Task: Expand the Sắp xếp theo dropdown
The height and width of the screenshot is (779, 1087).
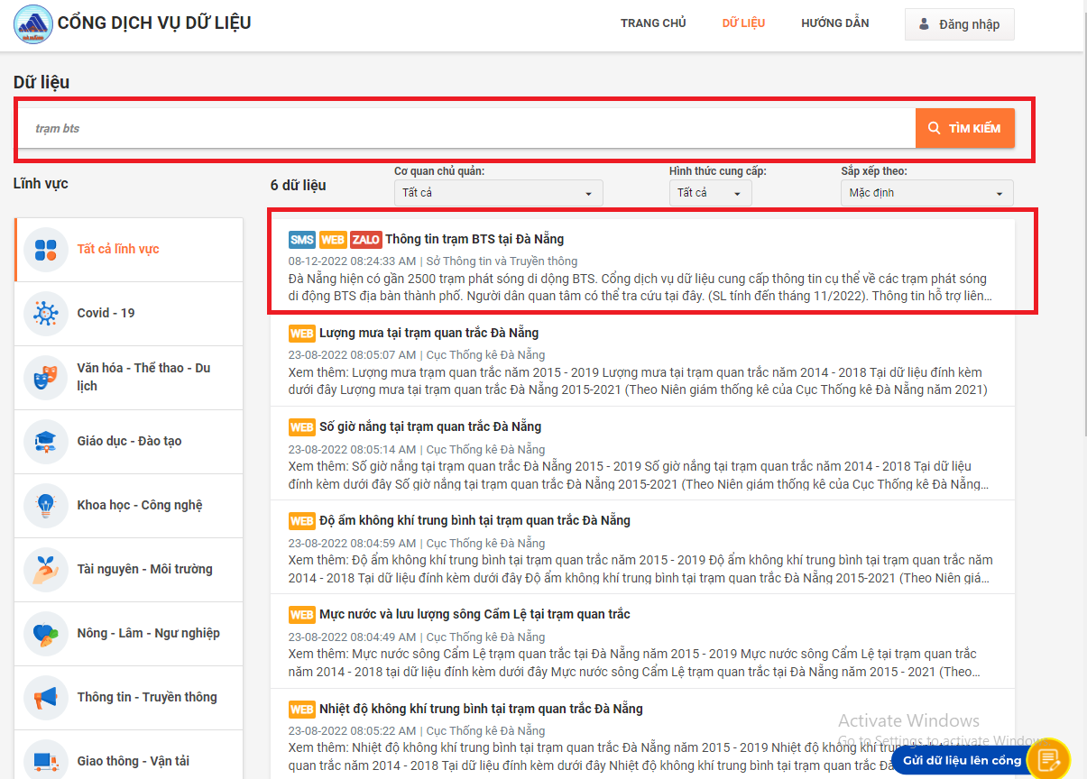Action: click(927, 193)
